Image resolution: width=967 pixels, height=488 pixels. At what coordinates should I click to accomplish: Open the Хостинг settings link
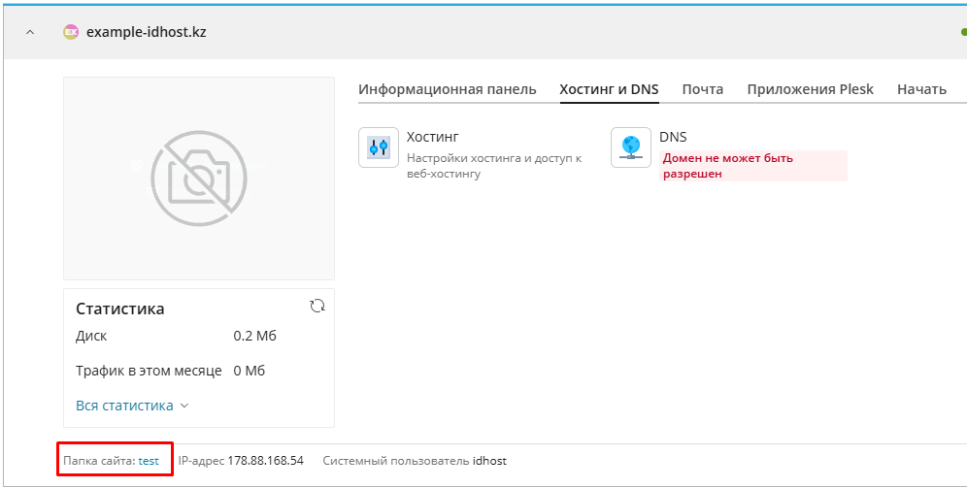432,137
